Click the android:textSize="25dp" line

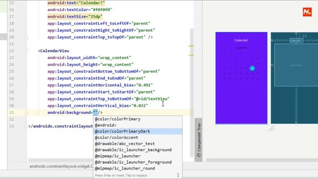tap(75, 16)
